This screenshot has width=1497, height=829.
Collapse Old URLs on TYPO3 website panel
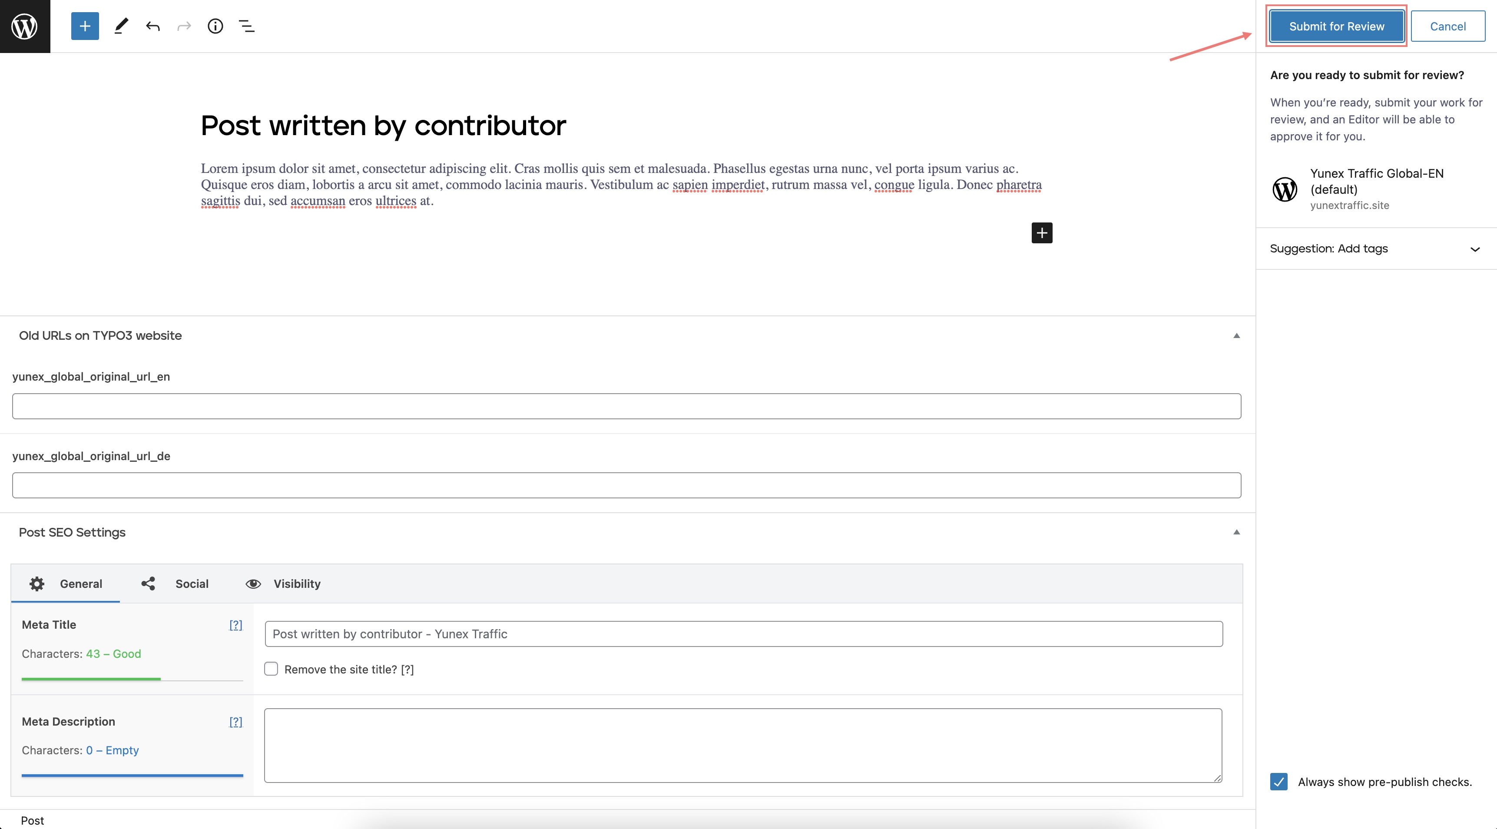tap(1236, 335)
